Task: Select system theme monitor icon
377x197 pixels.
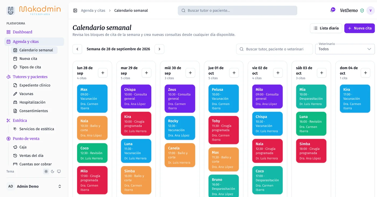Action: point(59,171)
